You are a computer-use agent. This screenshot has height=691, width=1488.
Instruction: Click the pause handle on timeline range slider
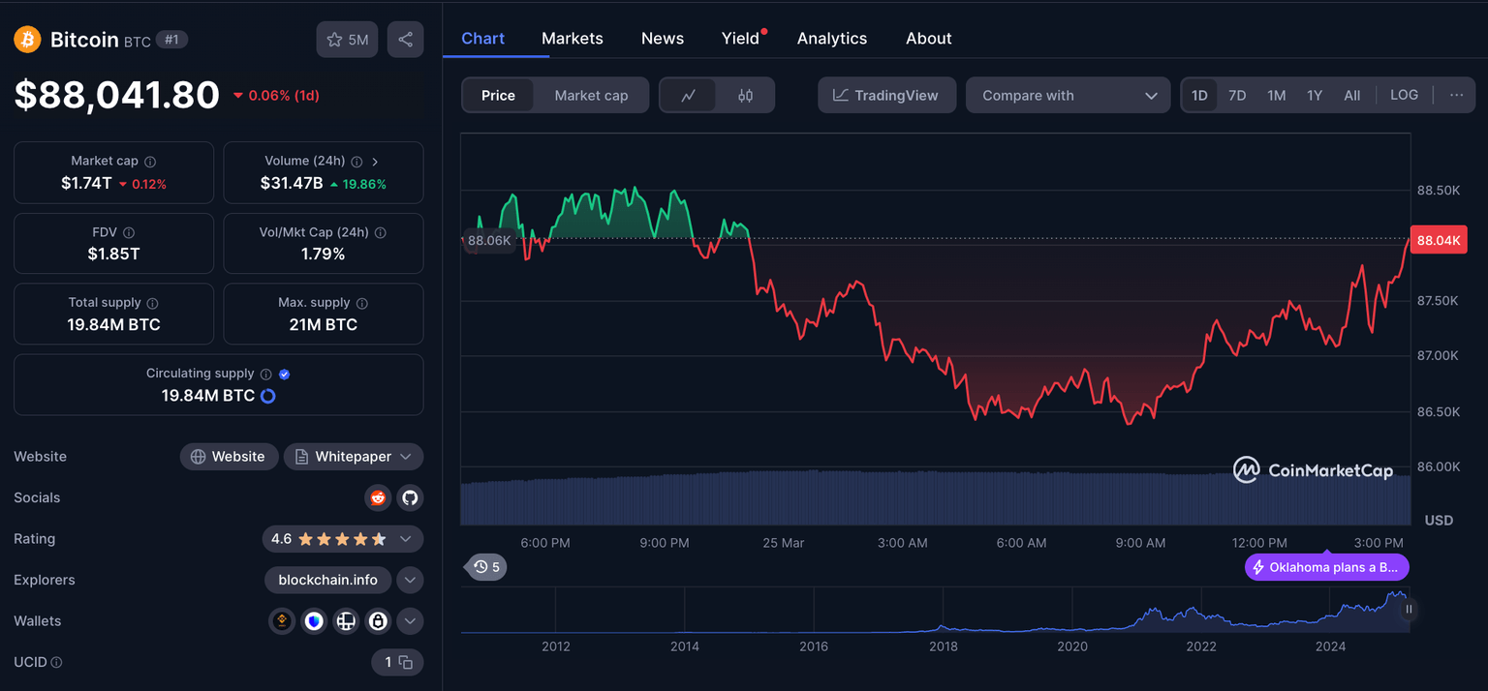[x=1409, y=609]
